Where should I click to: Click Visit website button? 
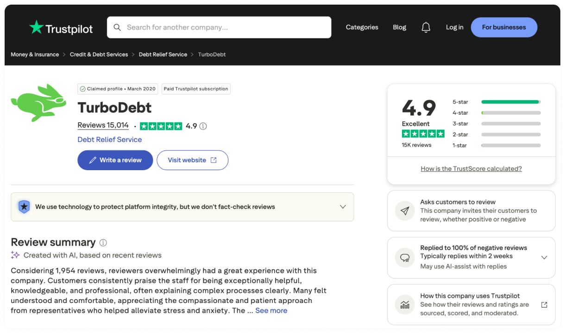pos(192,160)
